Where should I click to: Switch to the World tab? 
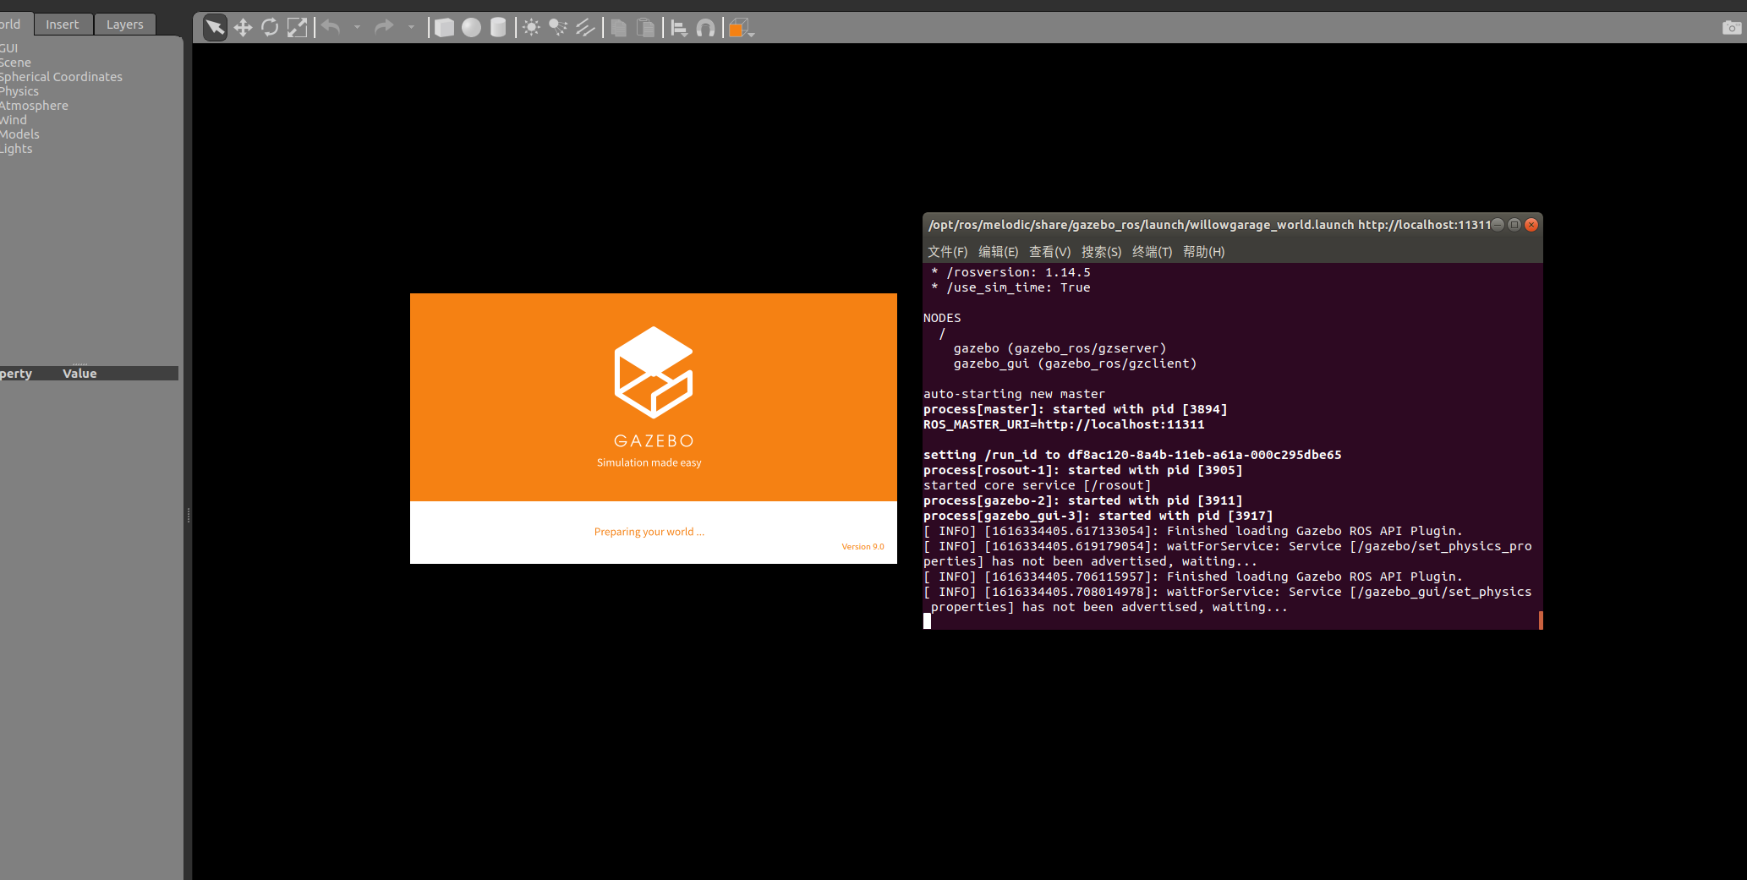[12, 24]
